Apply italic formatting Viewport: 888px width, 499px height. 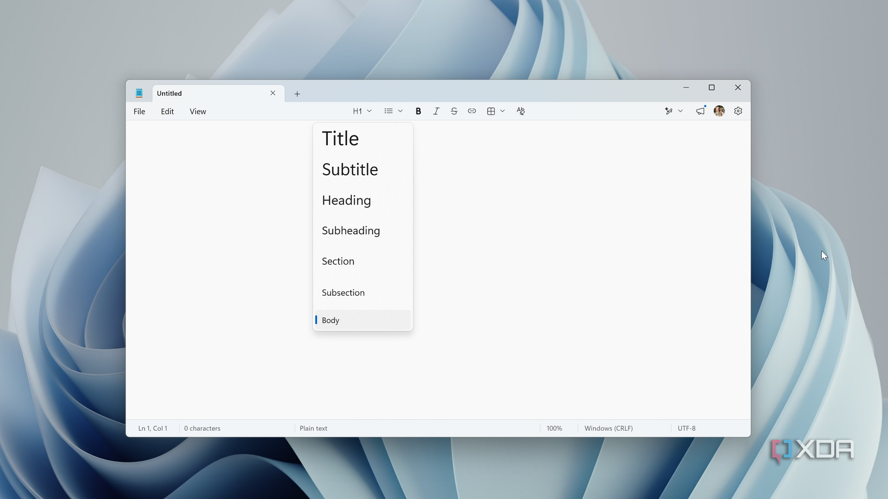point(436,111)
